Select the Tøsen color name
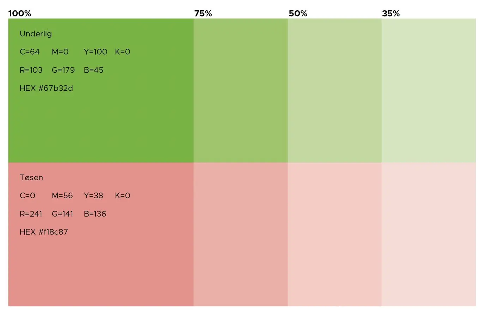The image size is (484, 315). pos(31,178)
